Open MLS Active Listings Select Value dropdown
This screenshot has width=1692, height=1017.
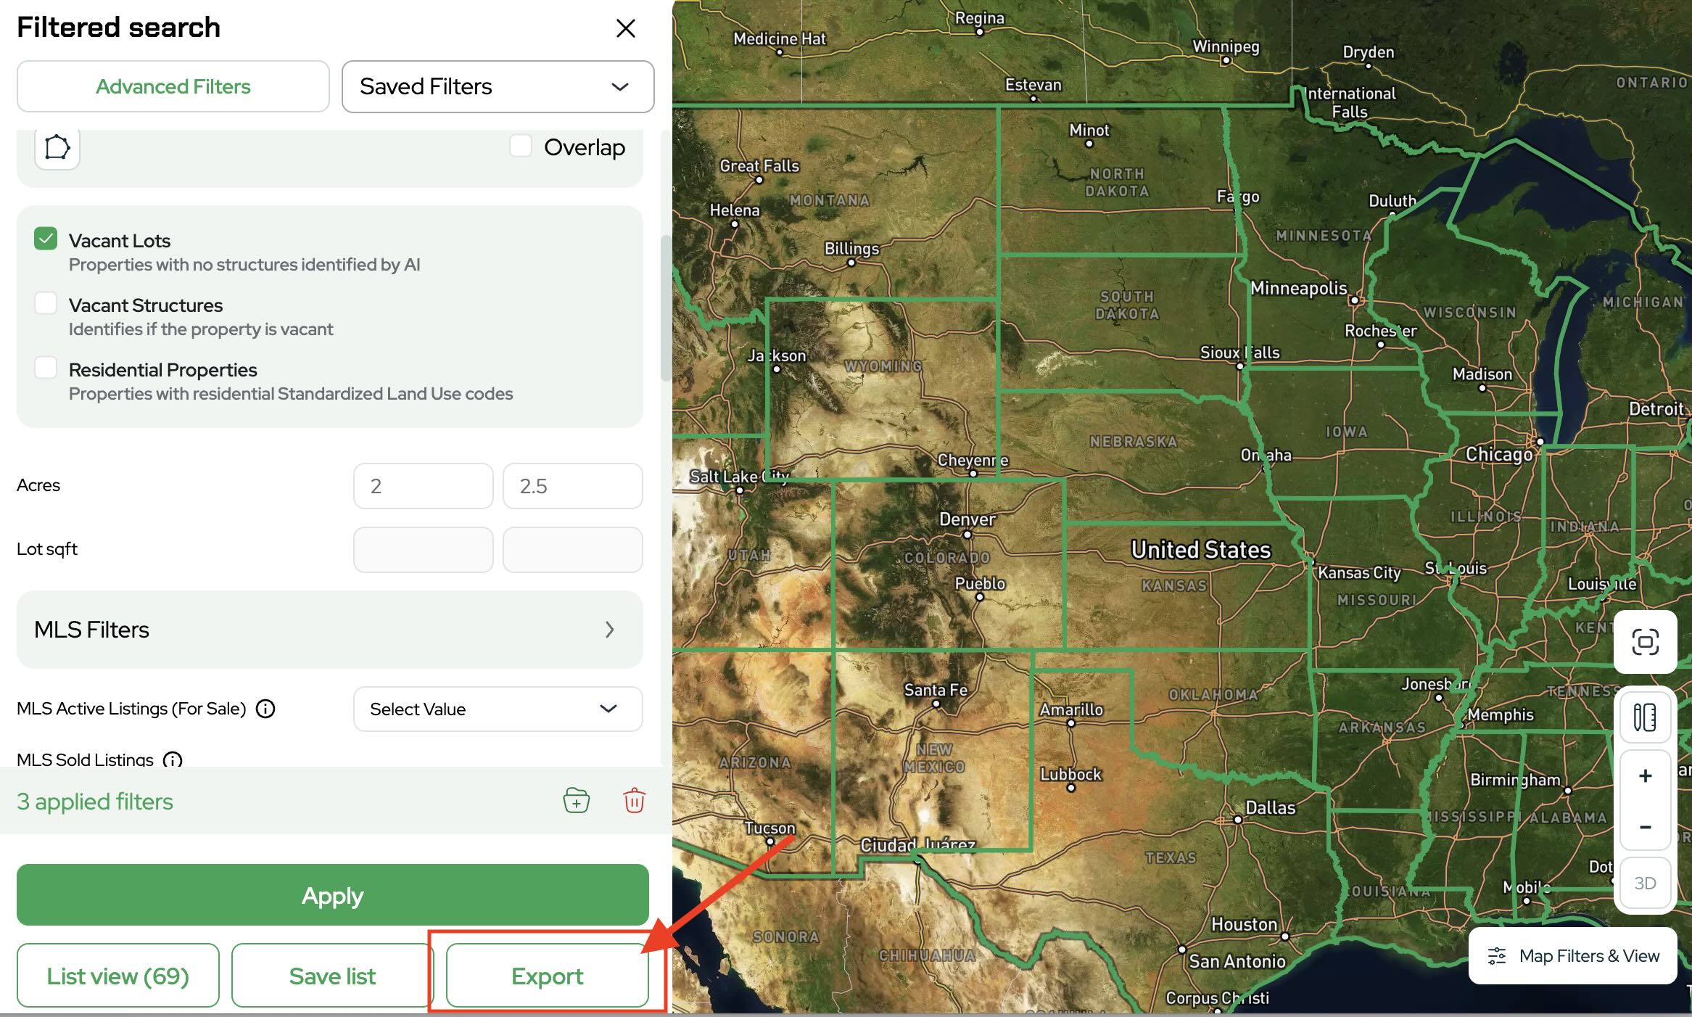(x=498, y=709)
